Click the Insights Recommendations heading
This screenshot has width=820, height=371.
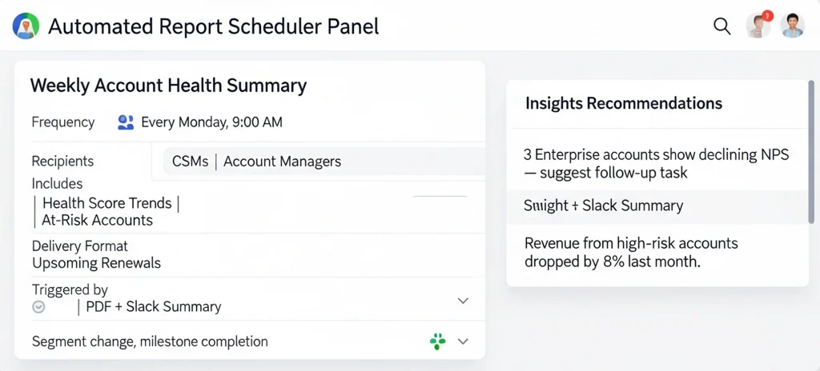[624, 103]
